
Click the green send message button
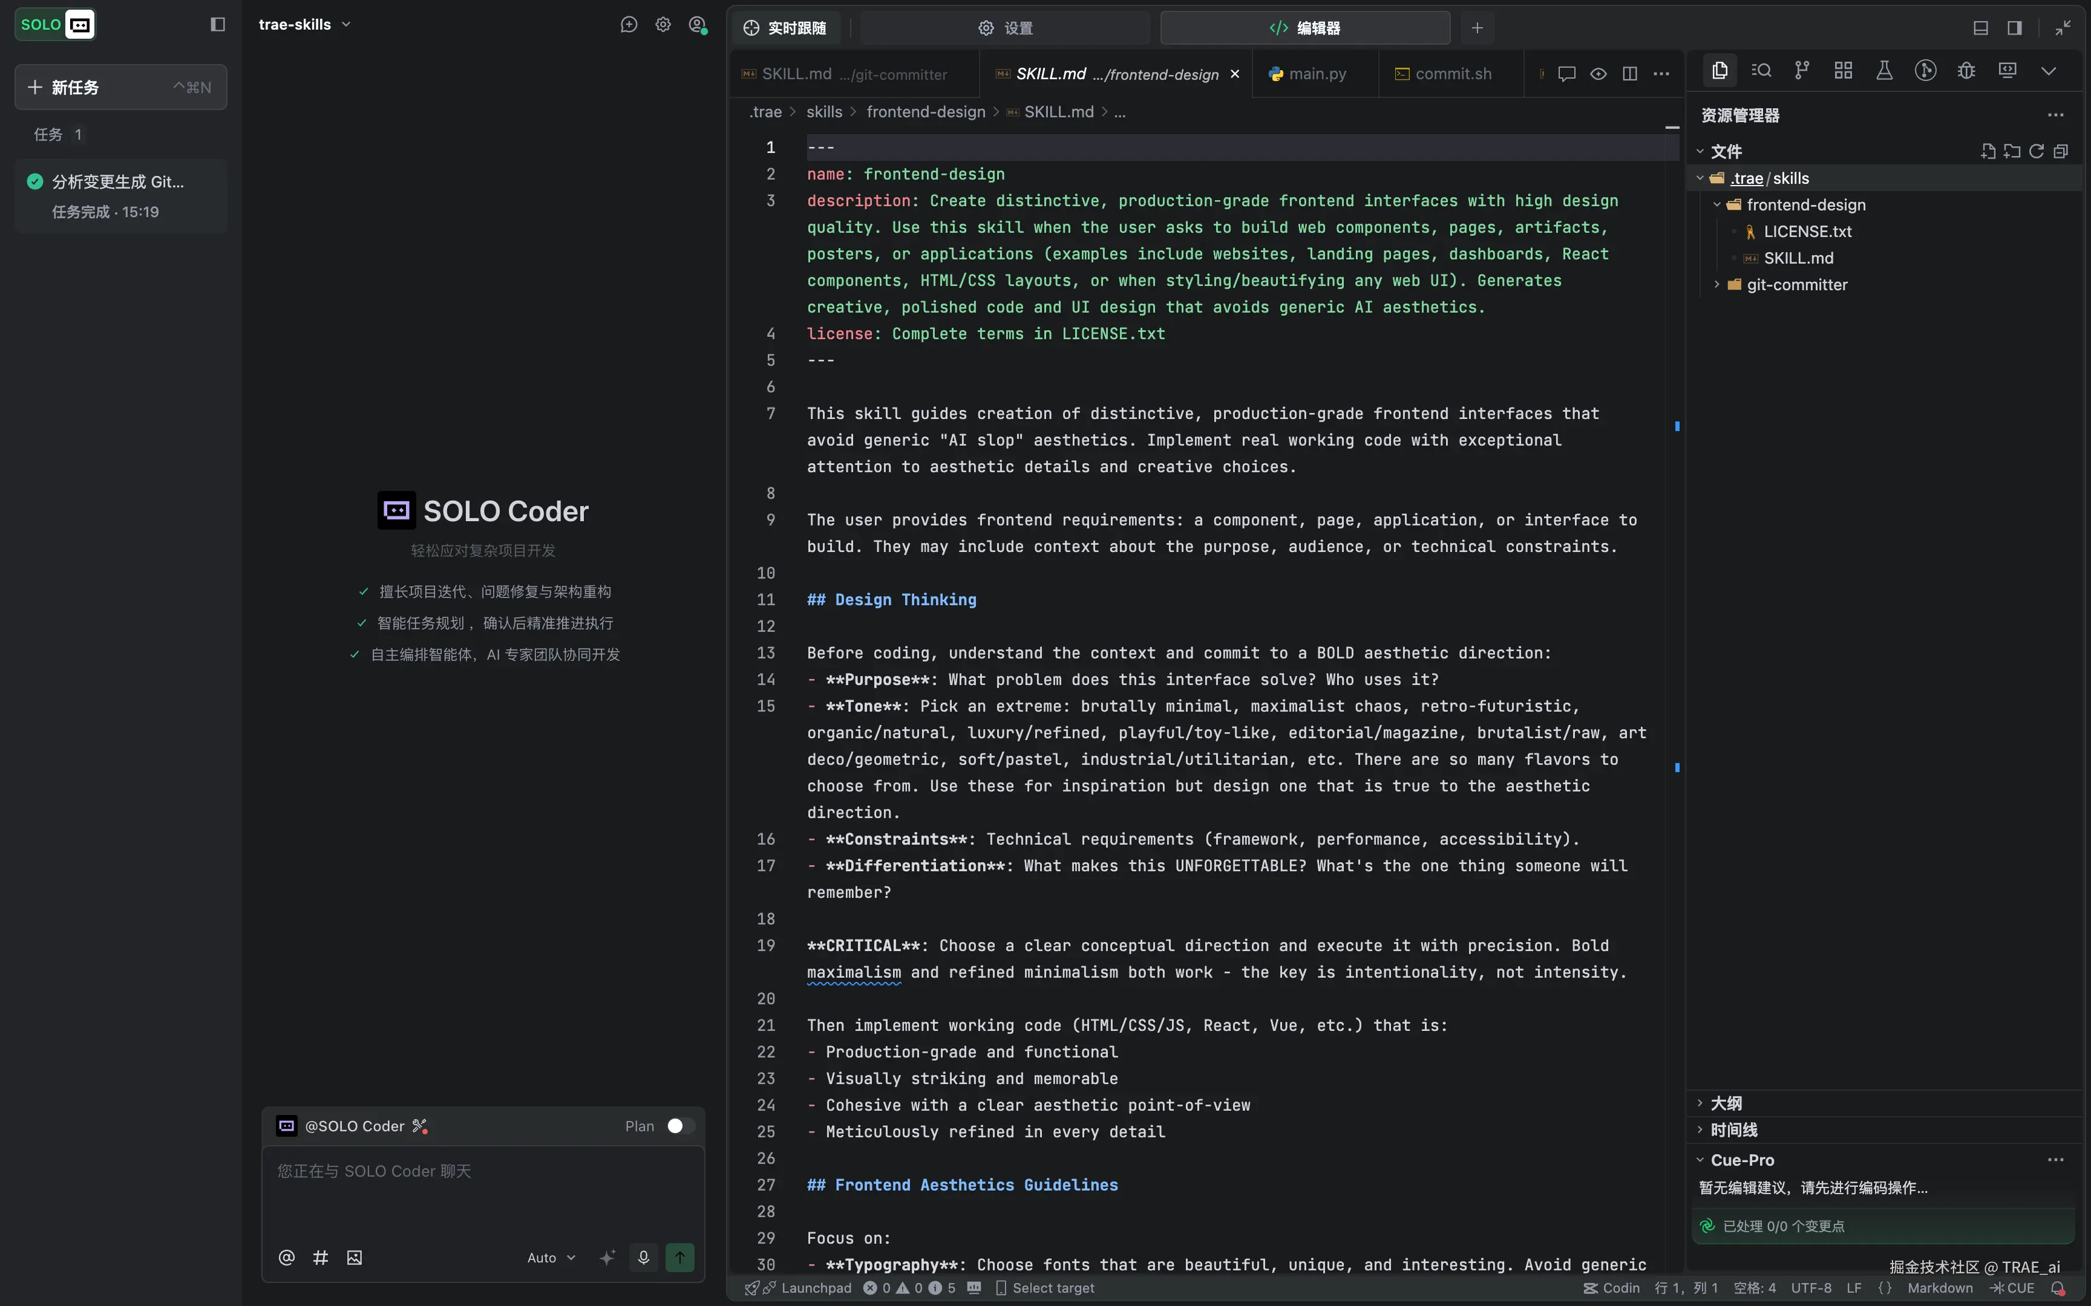click(680, 1258)
